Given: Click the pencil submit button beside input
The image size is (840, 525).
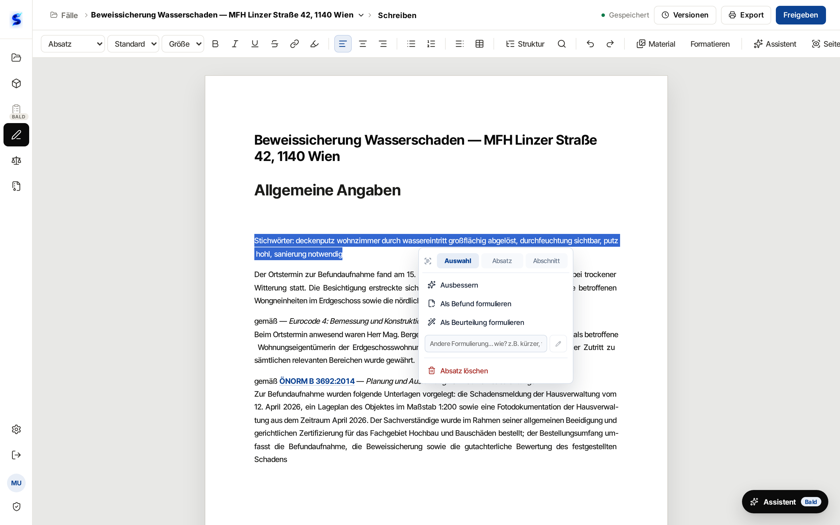Looking at the screenshot, I should pyautogui.click(x=558, y=343).
